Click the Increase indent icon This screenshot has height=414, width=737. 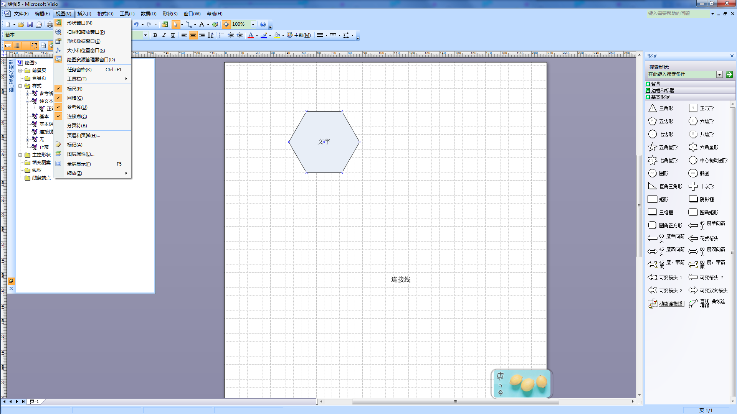[240, 35]
